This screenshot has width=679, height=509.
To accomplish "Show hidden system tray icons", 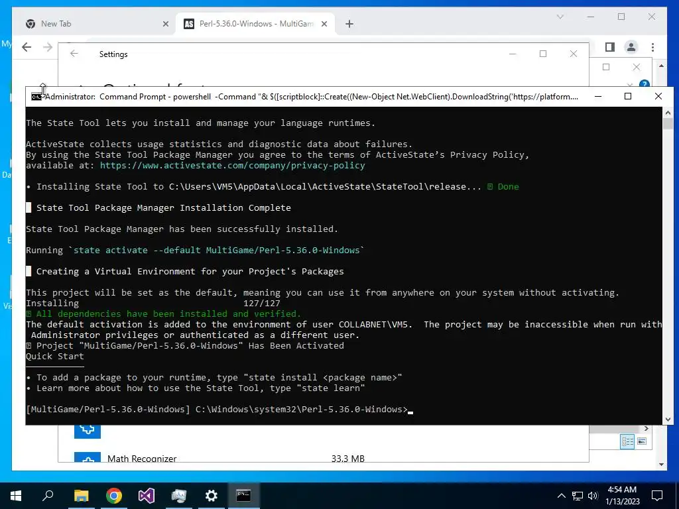I will 561,496.
